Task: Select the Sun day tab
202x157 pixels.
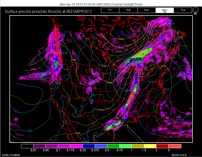Action: pyautogui.click(x=147, y=10)
